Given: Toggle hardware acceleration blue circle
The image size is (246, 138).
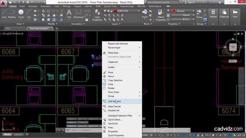Looking at the screenshot, I should [230, 135].
